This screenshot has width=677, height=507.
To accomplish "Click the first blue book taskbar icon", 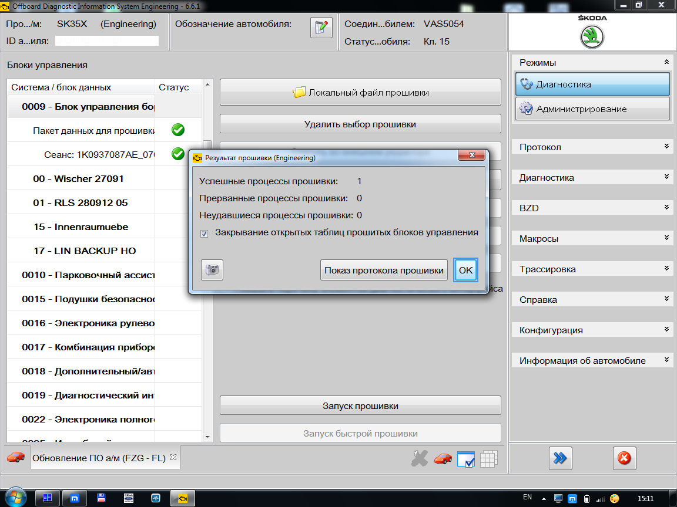I will (47, 498).
